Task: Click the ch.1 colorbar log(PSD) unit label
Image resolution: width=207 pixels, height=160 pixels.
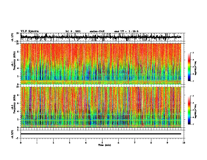Action: tap(196, 68)
